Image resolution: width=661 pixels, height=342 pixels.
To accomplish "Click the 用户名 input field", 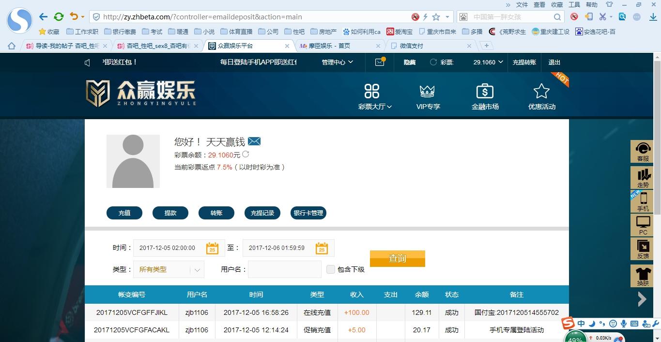I will coord(284,269).
